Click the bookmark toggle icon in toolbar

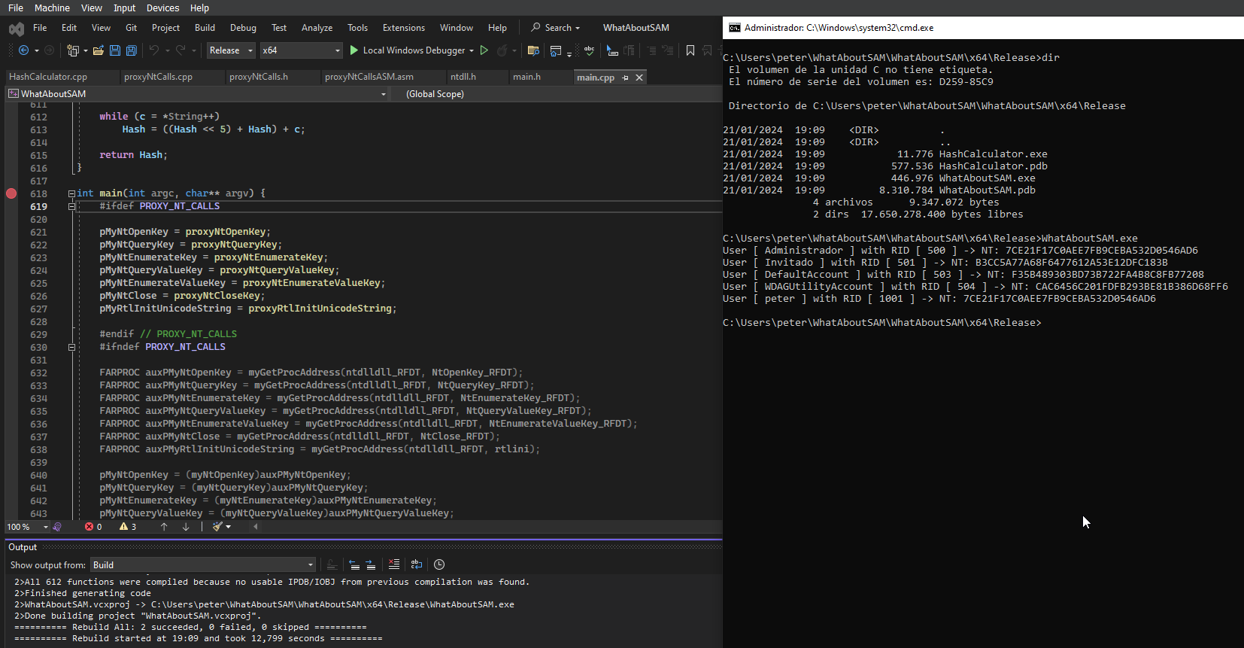(690, 50)
